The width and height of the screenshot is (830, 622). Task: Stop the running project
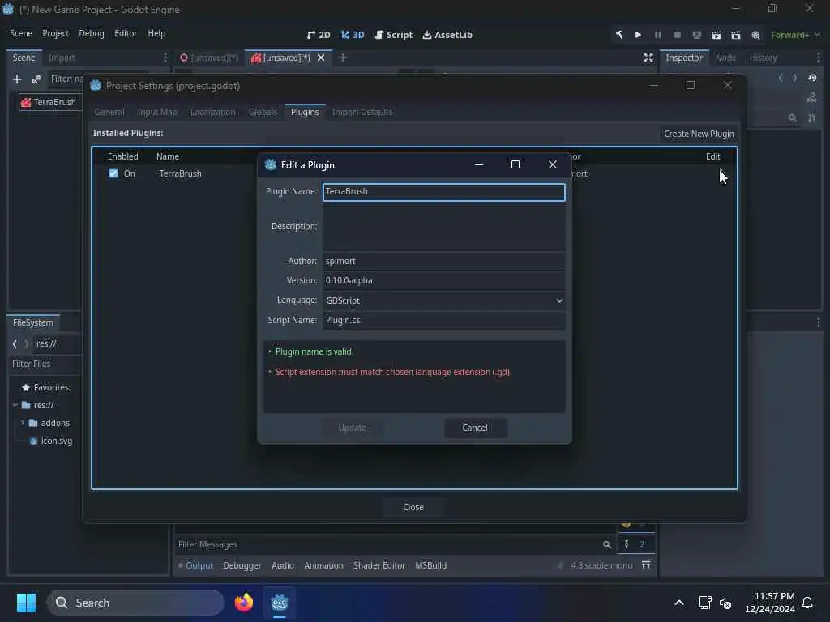pyautogui.click(x=678, y=35)
